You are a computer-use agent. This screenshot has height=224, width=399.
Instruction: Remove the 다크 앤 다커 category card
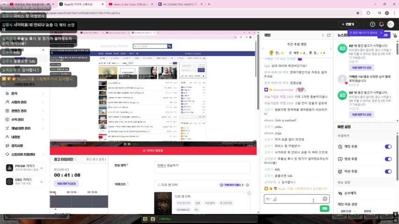tap(249, 193)
